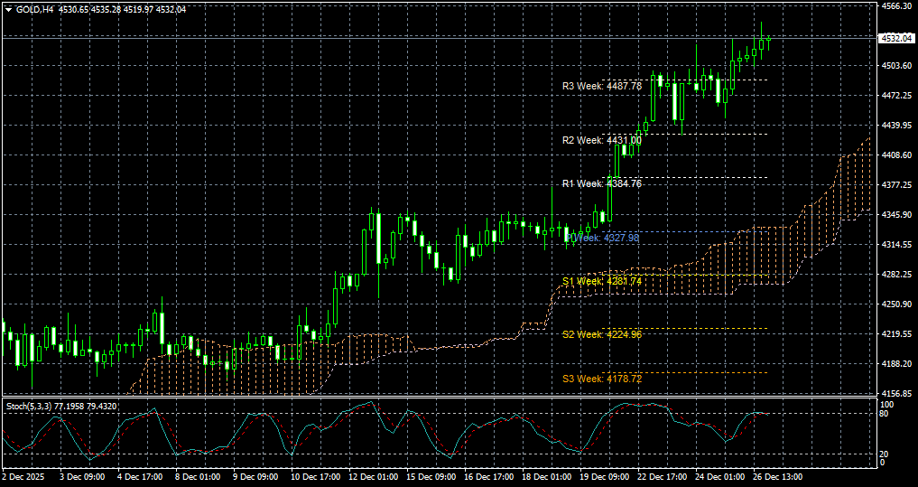918x487 pixels.
Task: Click the 4188.20 price axis value
Action: pyautogui.click(x=895, y=364)
